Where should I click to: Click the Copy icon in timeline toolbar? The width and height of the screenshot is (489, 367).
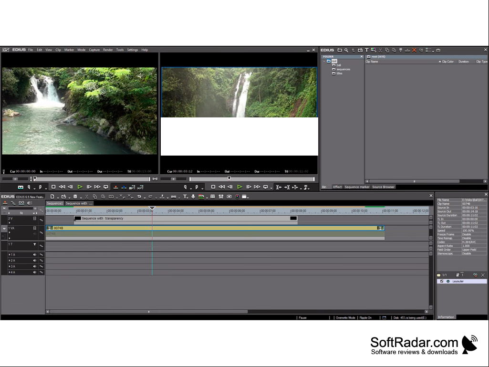pos(95,197)
